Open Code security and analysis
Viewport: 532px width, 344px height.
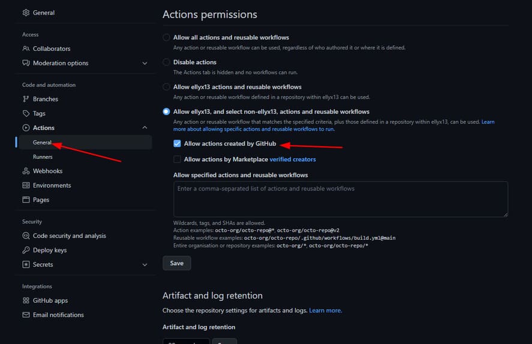pos(69,236)
